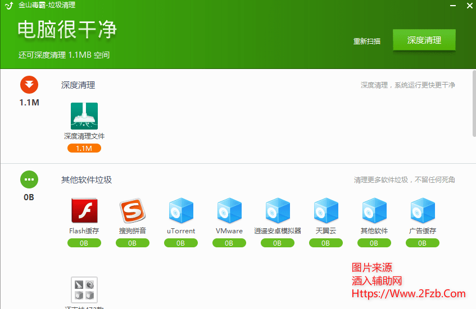The height and width of the screenshot is (309, 476).
Task: Toggle the orange 1.1M size badge
Action: pos(84,149)
